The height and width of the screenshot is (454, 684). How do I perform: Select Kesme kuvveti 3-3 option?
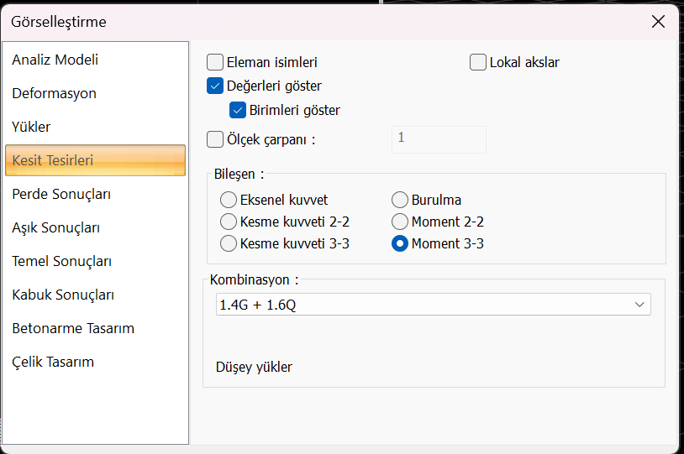(229, 244)
